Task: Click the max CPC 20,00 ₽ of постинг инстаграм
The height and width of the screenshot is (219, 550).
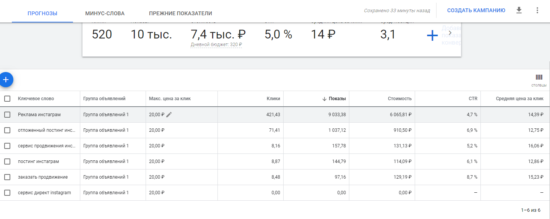Action: (157, 161)
